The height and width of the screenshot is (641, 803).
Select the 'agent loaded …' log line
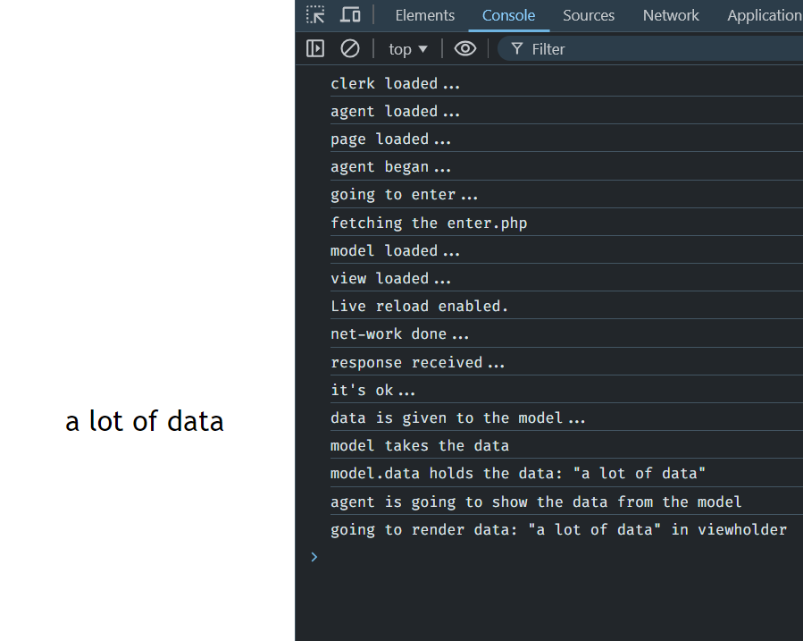click(396, 111)
